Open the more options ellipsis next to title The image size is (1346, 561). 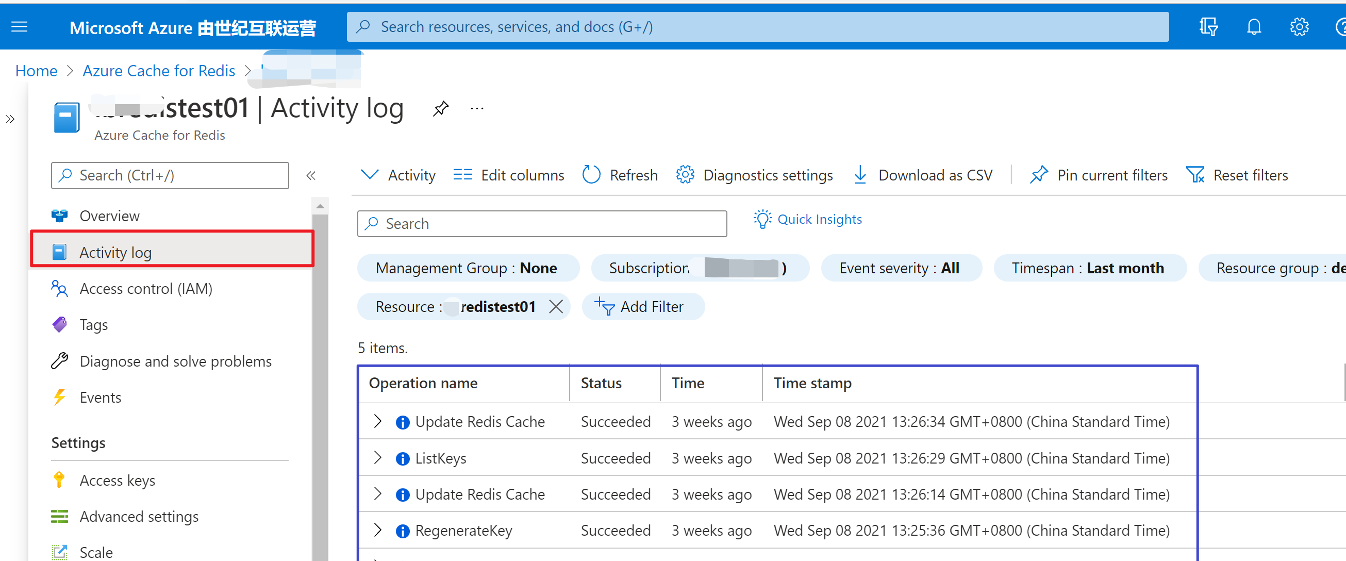tap(476, 108)
